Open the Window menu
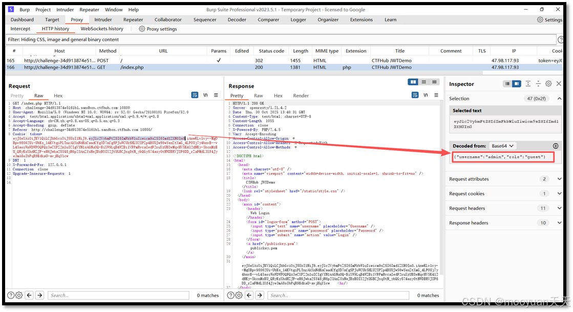The image size is (573, 312). [x=114, y=10]
